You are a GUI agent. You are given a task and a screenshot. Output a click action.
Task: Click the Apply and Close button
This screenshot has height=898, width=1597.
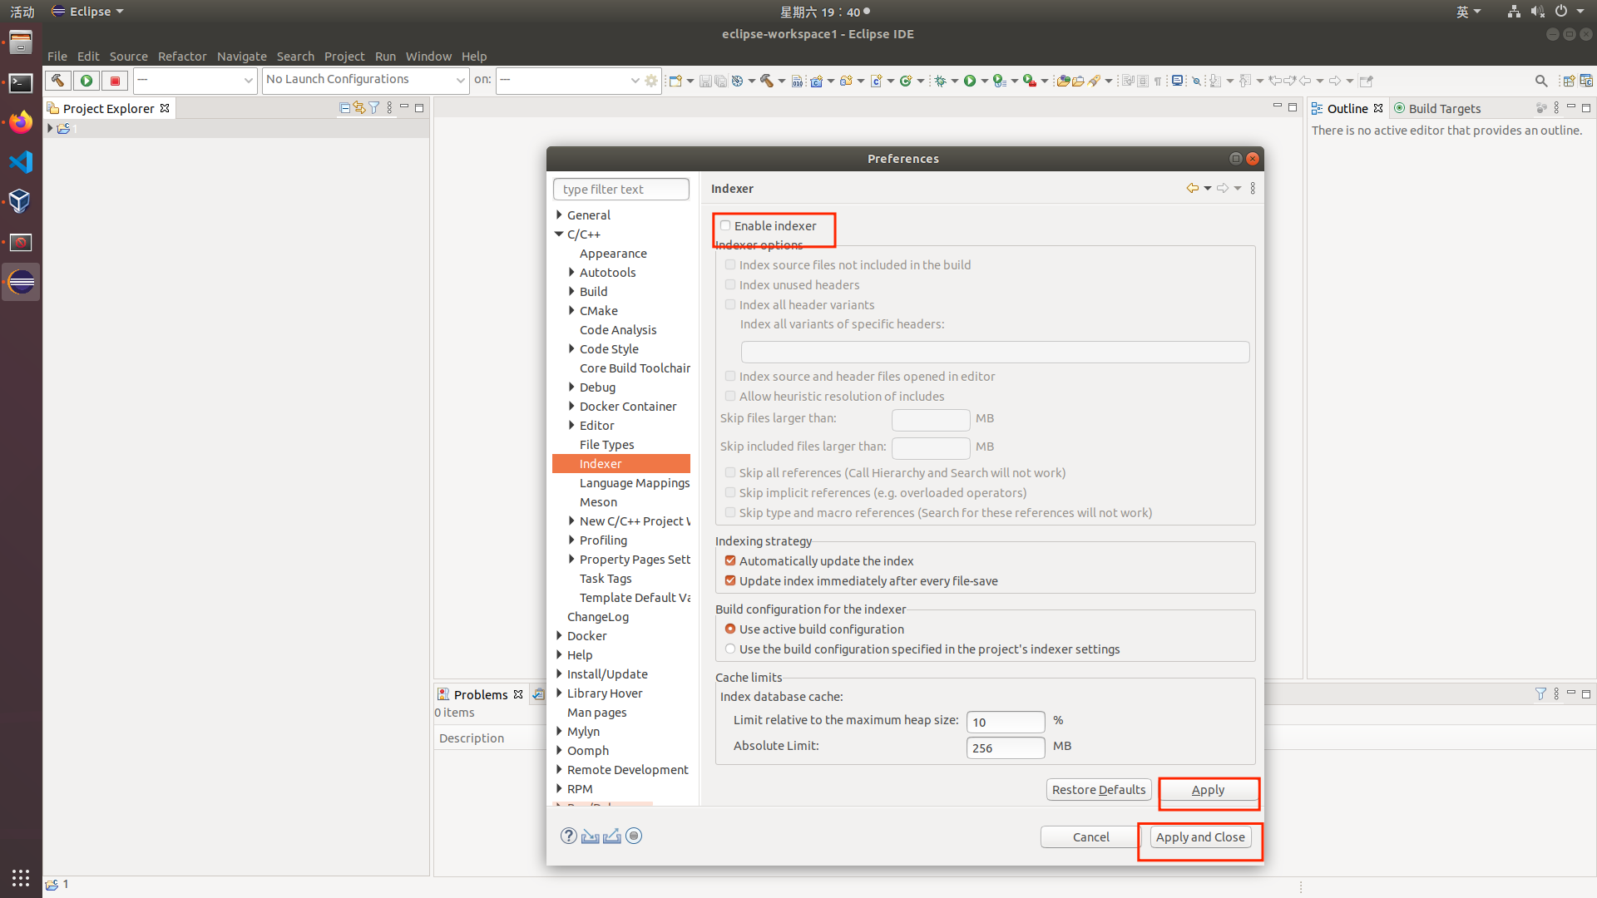1200,836
